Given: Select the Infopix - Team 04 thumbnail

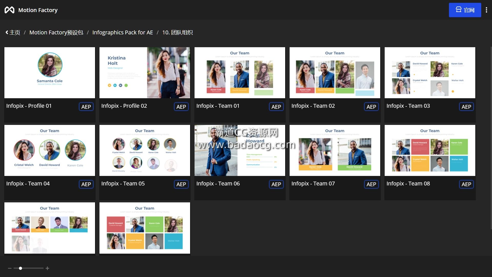Looking at the screenshot, I should point(50,150).
